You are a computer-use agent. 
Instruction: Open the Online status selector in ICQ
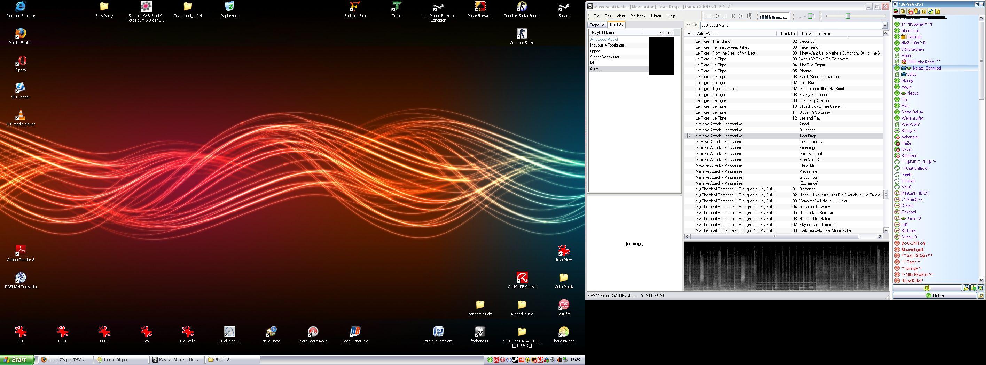pyautogui.click(x=934, y=295)
